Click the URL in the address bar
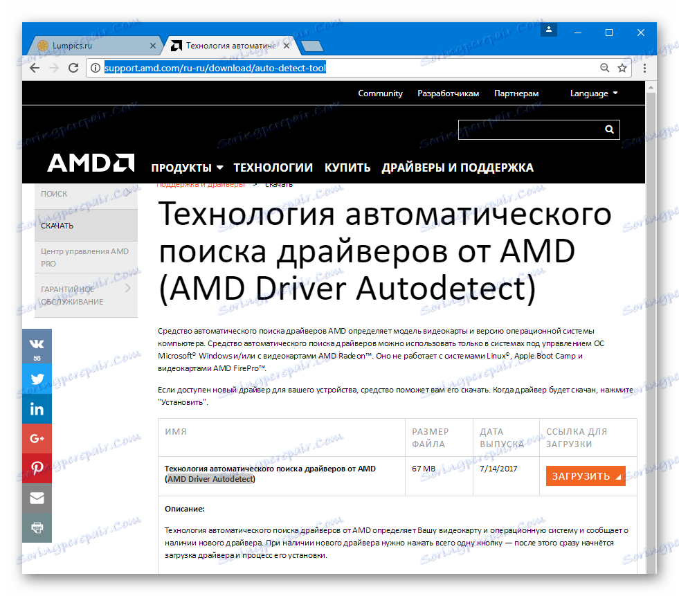The image size is (679, 596). click(x=215, y=68)
